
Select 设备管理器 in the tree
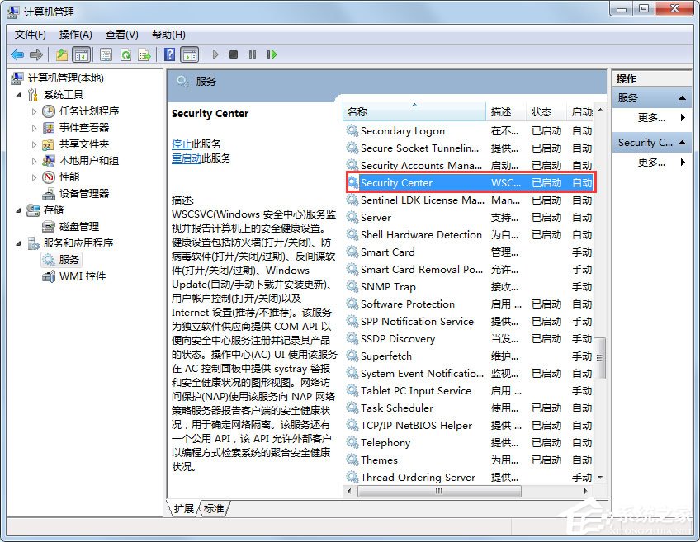pyautogui.click(x=85, y=193)
